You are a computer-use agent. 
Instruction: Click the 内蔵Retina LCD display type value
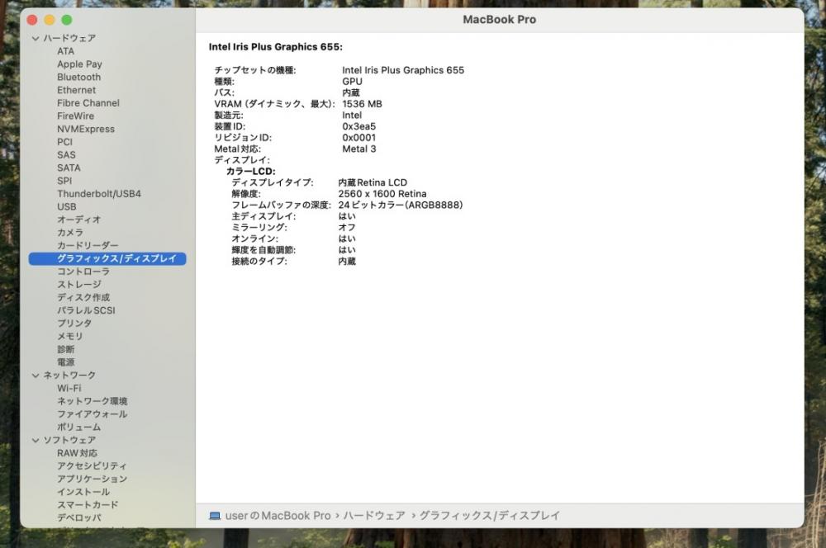click(373, 182)
